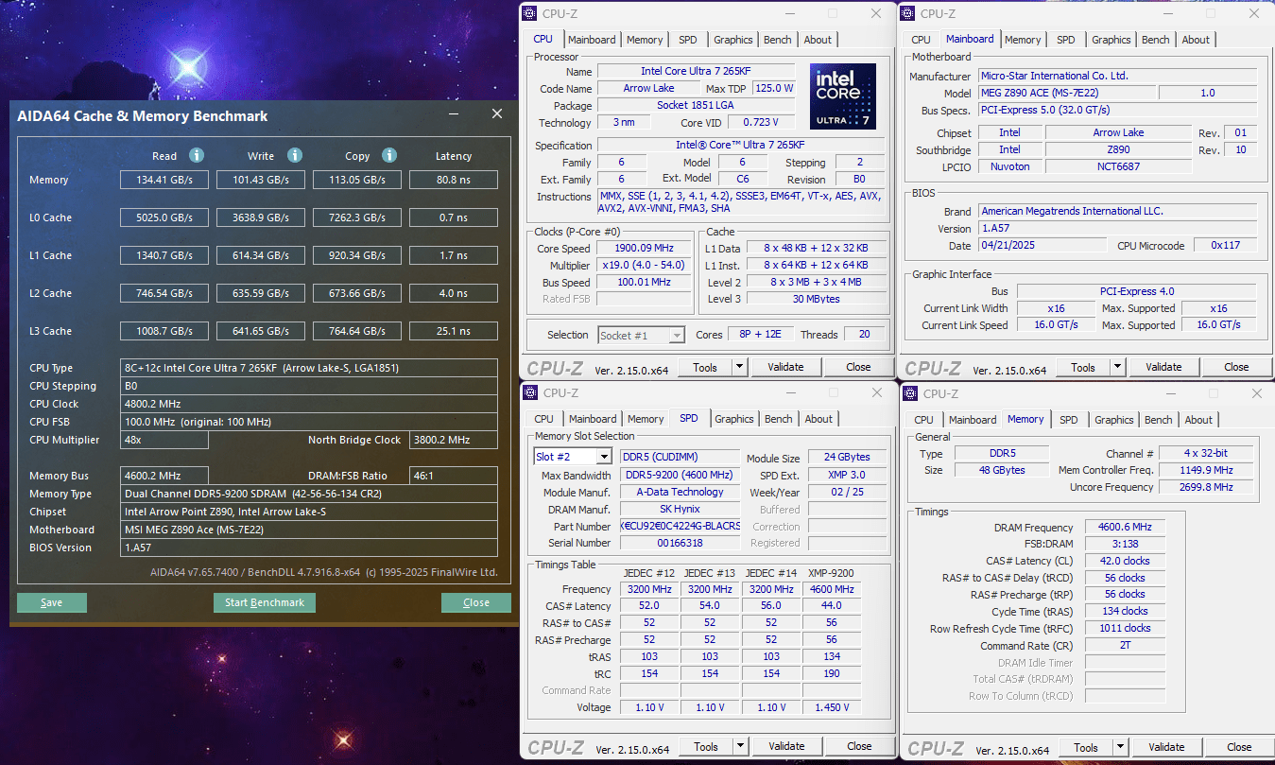The height and width of the screenshot is (765, 1275).
Task: Click CAS# Latency (CL) field 42.0 clocks
Action: coord(1125,561)
